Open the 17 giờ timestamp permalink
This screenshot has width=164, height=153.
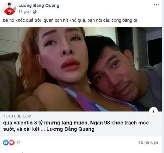point(24,12)
